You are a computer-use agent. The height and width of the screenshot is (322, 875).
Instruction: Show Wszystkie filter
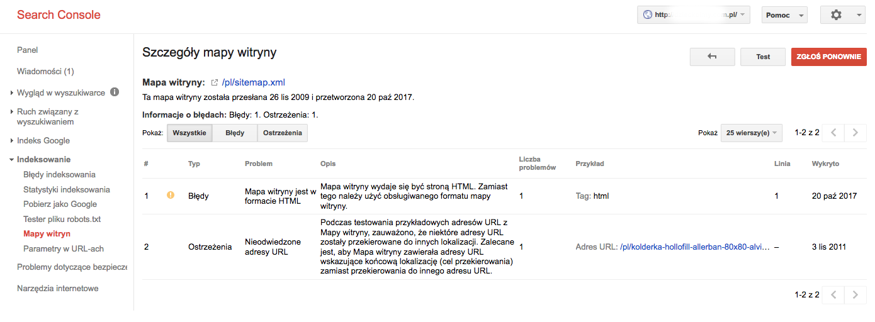(189, 133)
